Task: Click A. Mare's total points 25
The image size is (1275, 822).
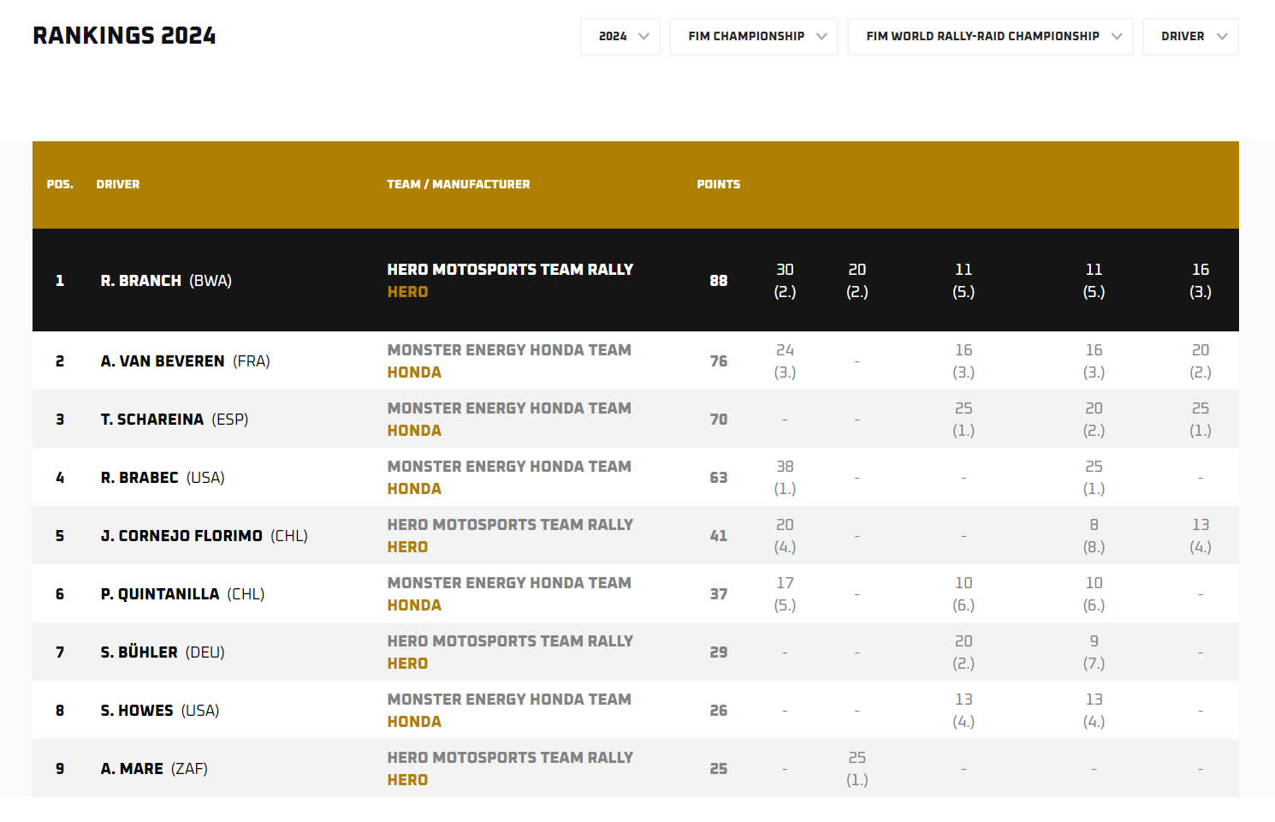Action: point(719,769)
